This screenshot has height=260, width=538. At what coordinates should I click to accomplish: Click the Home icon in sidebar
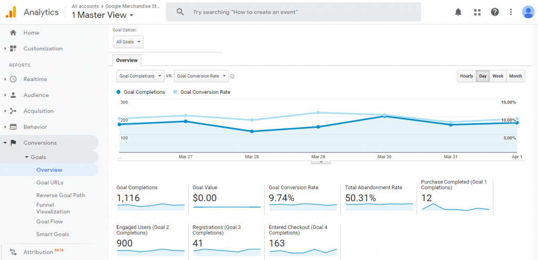pyautogui.click(x=13, y=32)
